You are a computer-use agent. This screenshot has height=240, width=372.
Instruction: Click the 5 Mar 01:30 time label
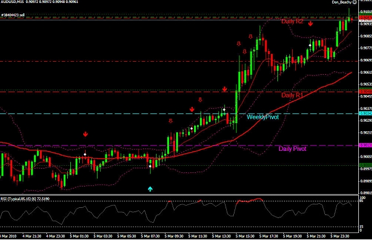pyautogui.click(x=79, y=236)
